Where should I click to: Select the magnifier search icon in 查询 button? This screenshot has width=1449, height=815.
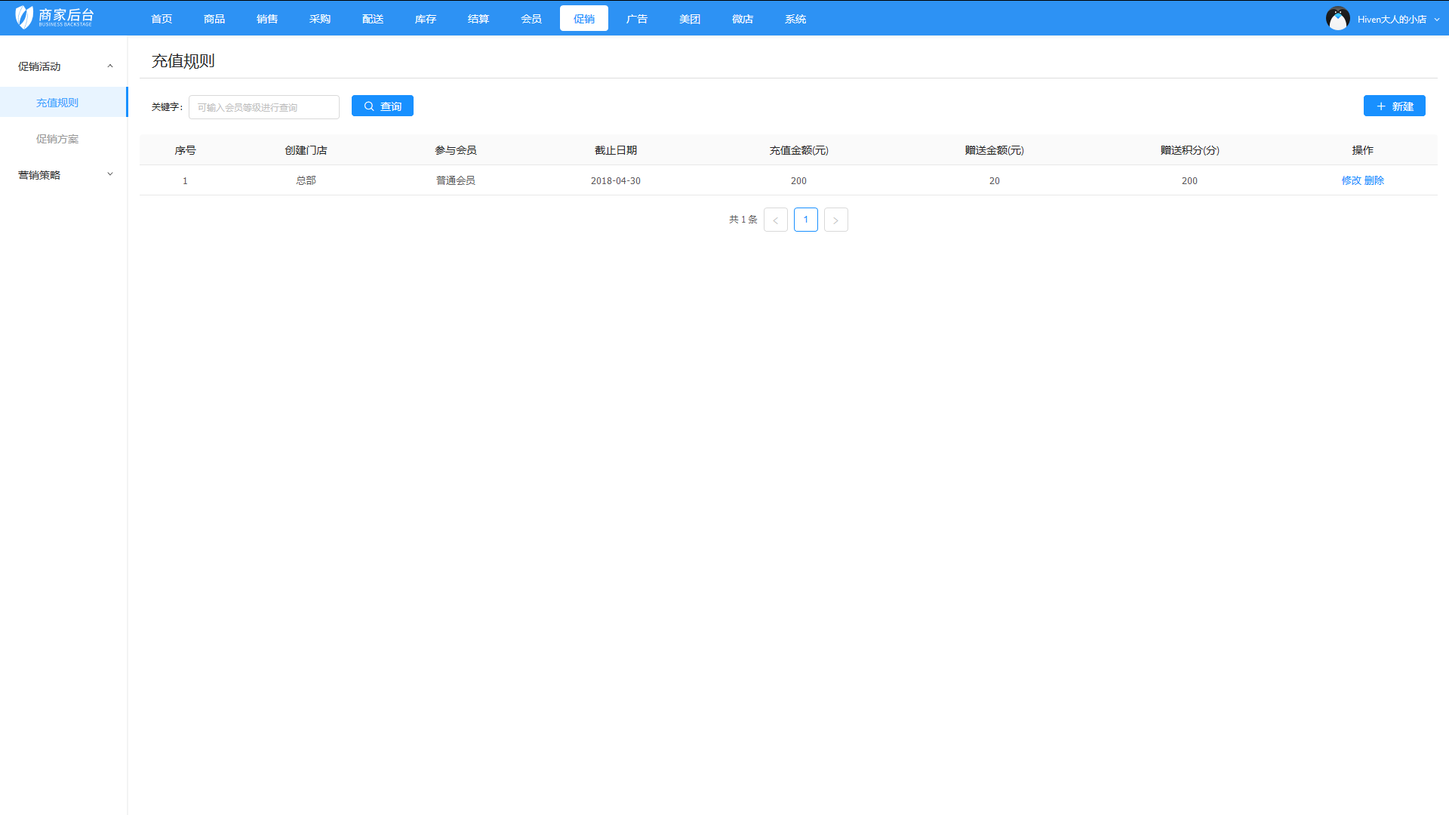(x=368, y=106)
